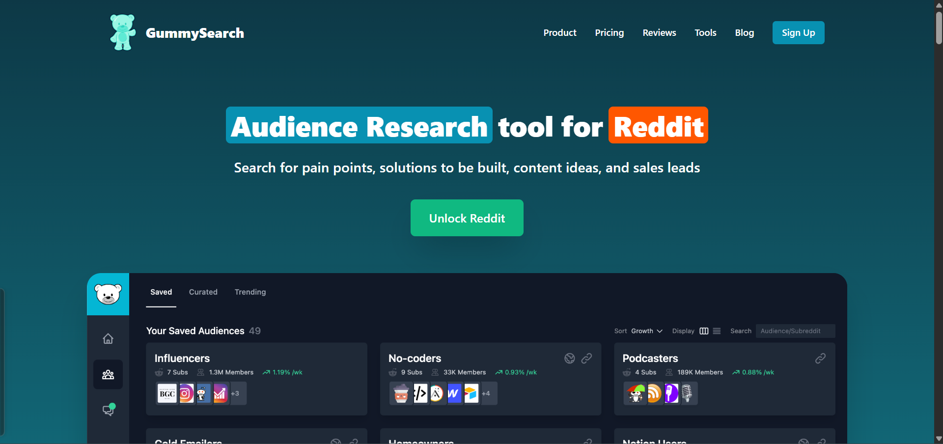Click the Instagram subreddit icon in Influencers

[x=186, y=393]
